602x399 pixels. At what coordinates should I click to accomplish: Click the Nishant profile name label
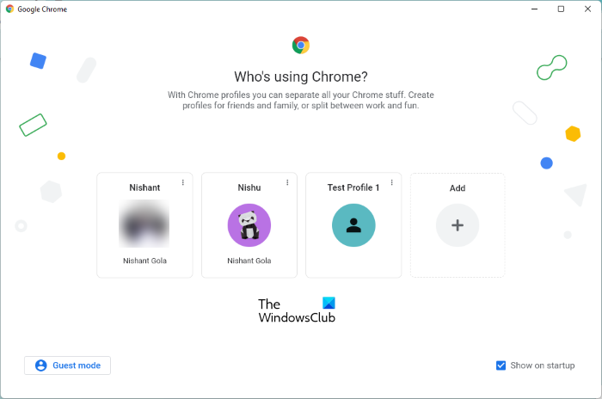(x=144, y=187)
